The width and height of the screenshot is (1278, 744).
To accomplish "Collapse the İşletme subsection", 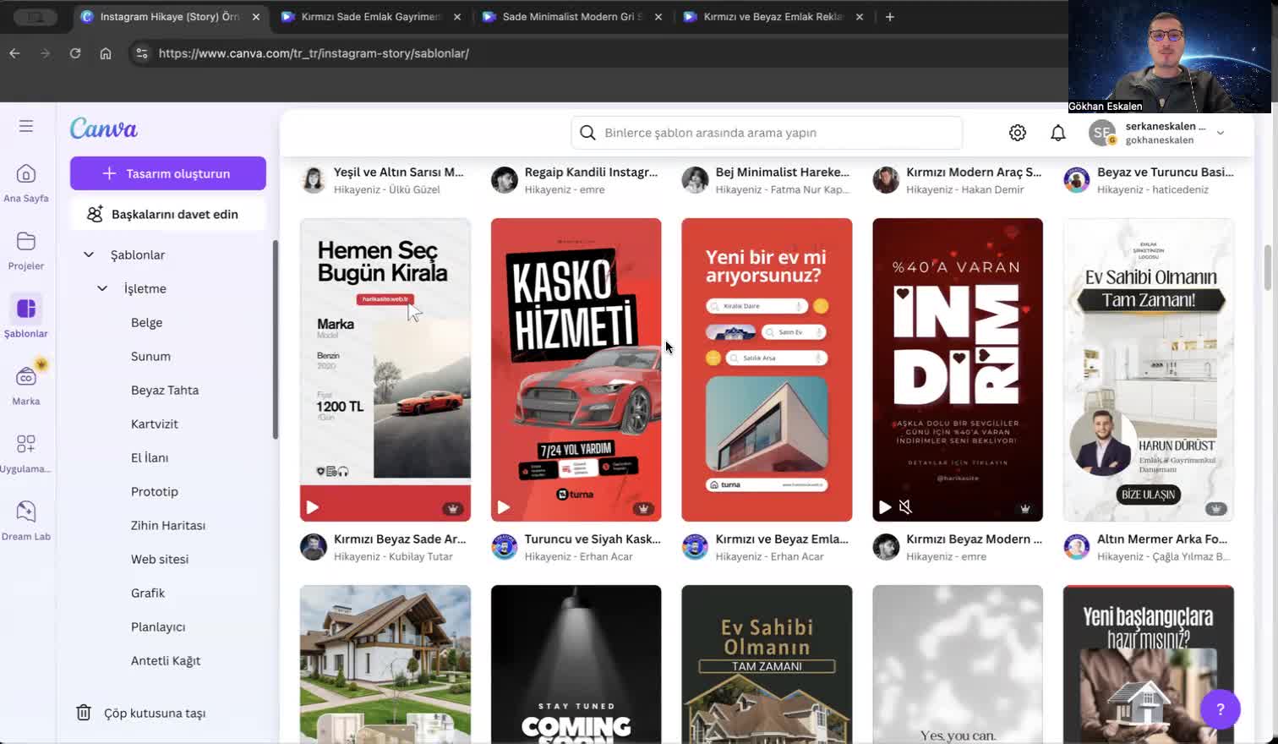I will pos(102,288).
